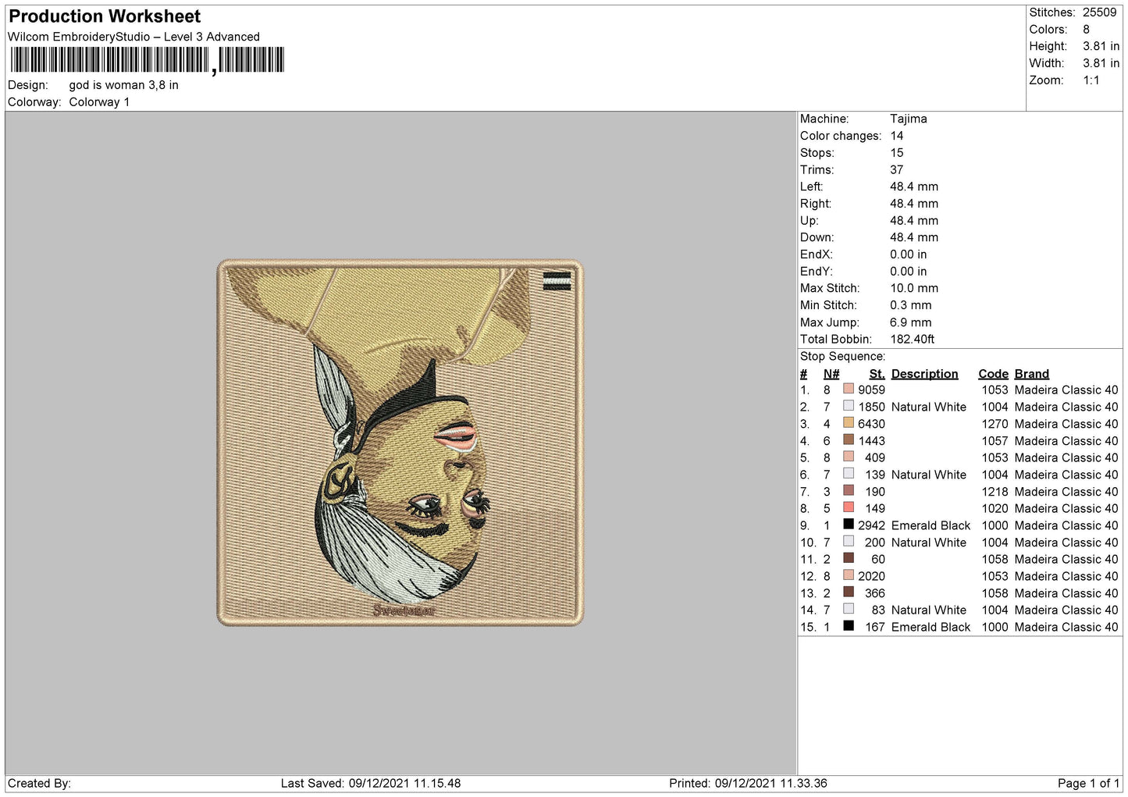Click the salmon swatch for stitch count 149
Screen dimensions: 1128x797
(x=848, y=507)
